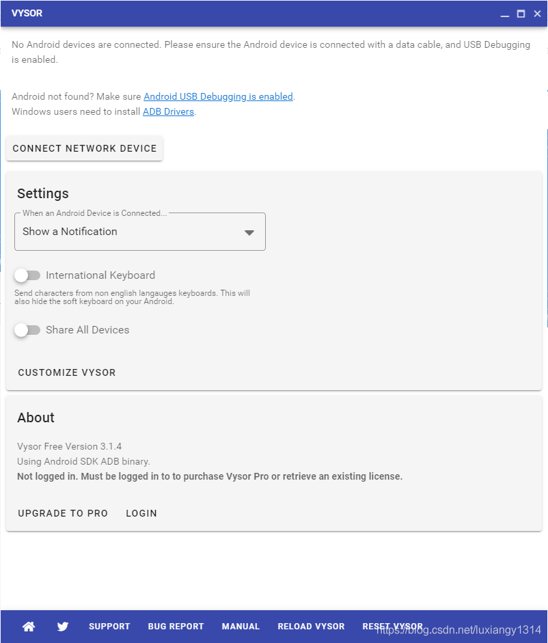
Task: Click the Login button
Action: pyautogui.click(x=141, y=513)
